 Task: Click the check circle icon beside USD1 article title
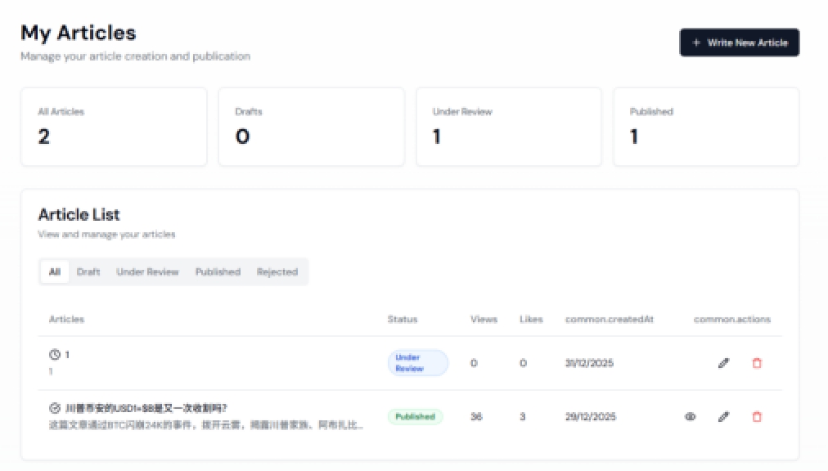[x=52, y=407]
